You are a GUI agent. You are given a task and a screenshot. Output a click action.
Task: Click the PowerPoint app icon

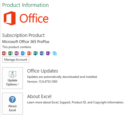coord(29,53)
